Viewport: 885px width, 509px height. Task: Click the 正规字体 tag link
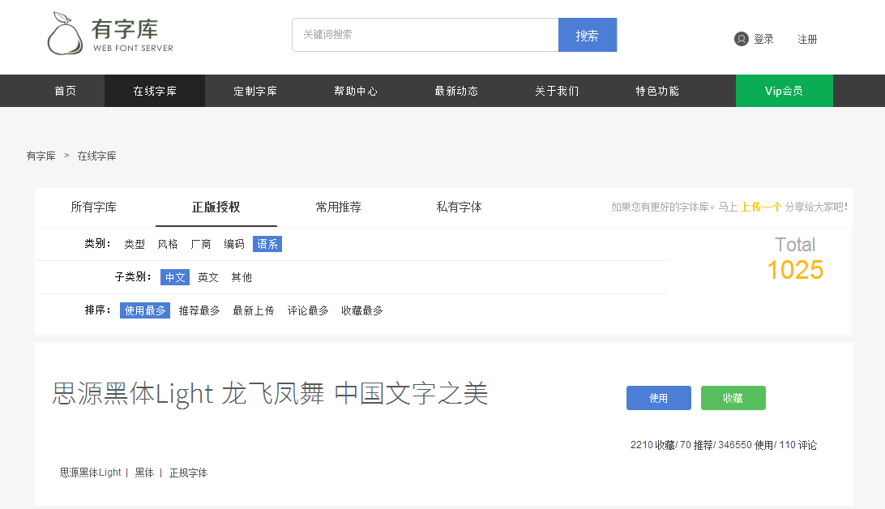pos(189,473)
